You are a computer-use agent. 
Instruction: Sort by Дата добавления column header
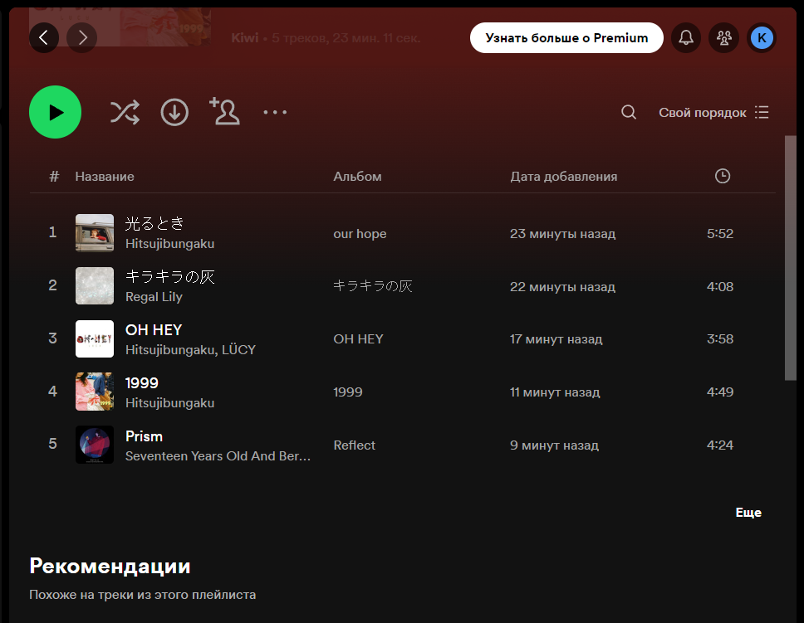pos(563,176)
